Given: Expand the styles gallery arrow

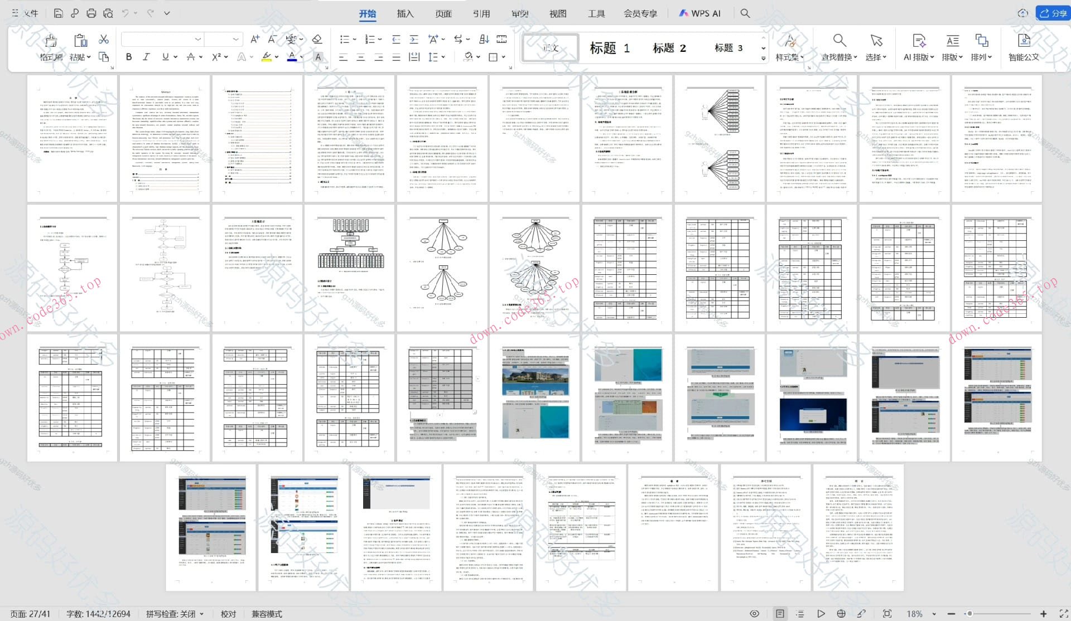Looking at the screenshot, I should [x=763, y=58].
